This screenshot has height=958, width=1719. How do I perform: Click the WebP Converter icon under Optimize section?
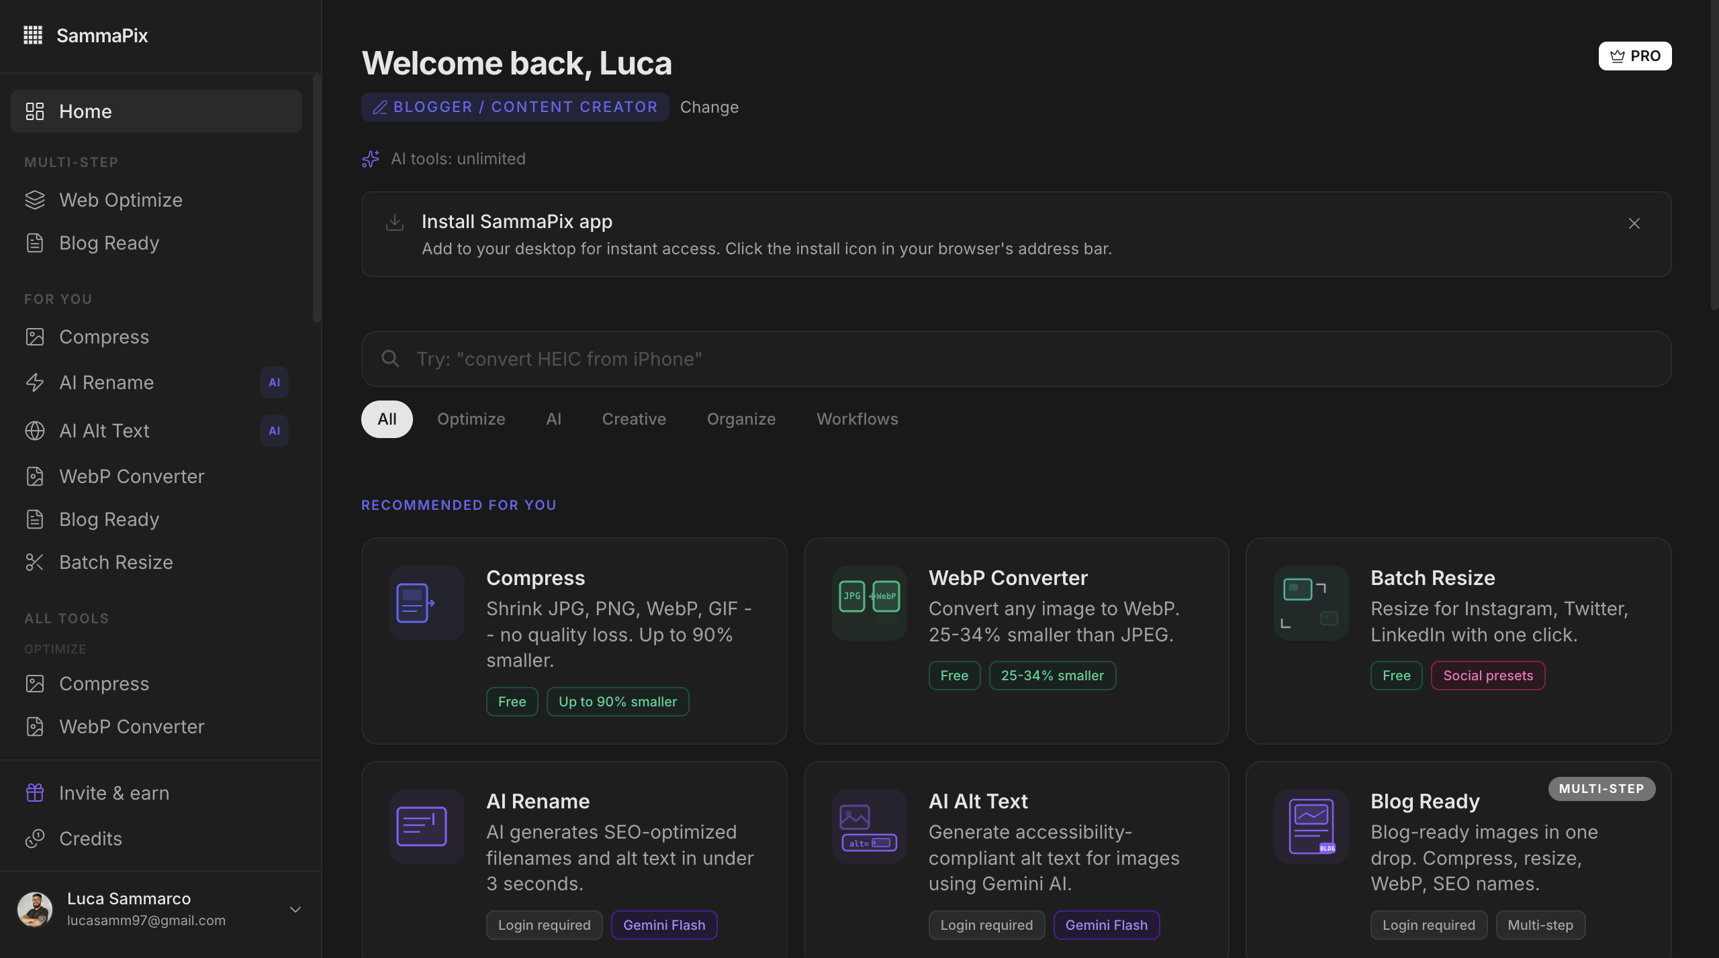[35, 727]
